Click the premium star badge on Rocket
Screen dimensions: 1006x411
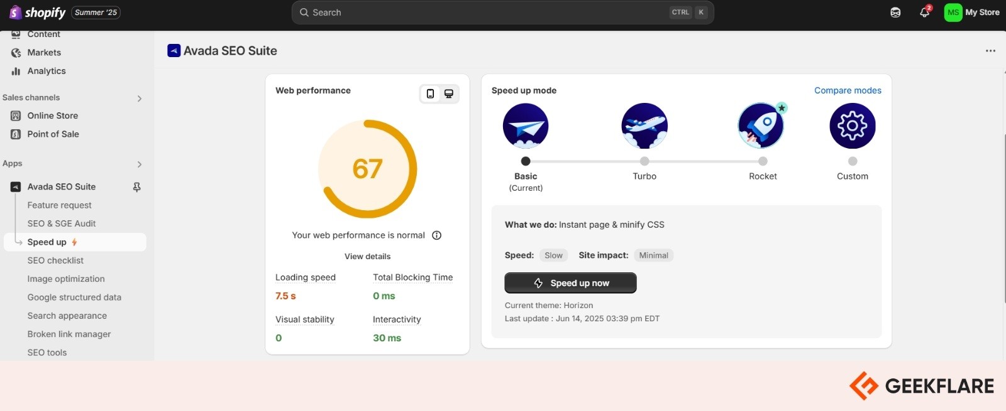782,108
